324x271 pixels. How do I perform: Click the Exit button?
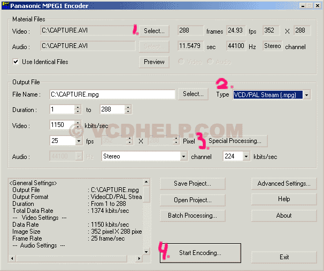(x=284, y=257)
